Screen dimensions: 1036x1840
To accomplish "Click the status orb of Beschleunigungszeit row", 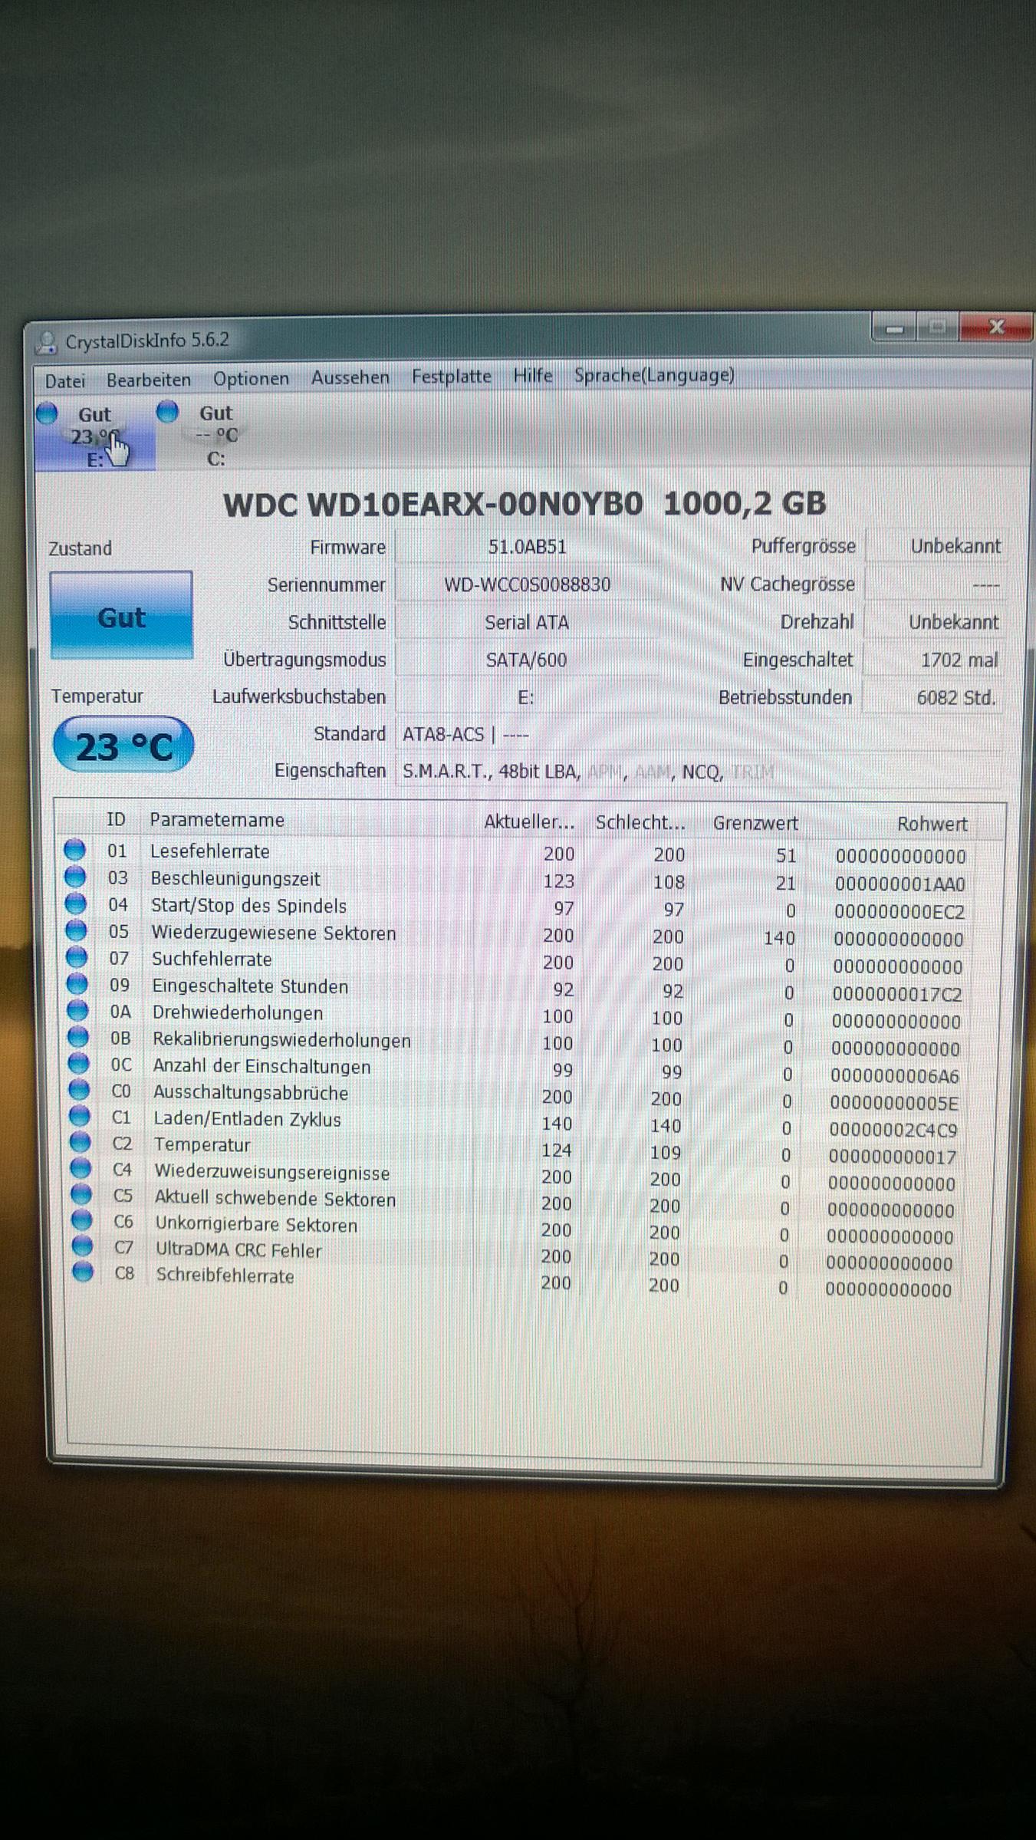I will pos(75,877).
